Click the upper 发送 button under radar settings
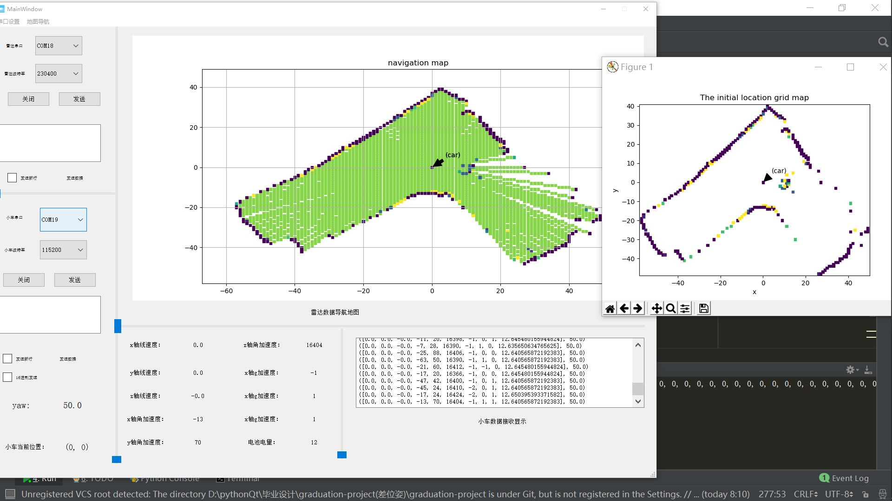The height and width of the screenshot is (501, 892). (x=79, y=99)
